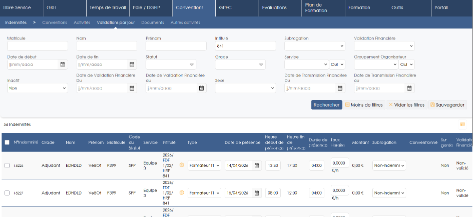Expand the Validation Financière filter dropdown
The height and width of the screenshot is (217, 473).
[x=384, y=46]
